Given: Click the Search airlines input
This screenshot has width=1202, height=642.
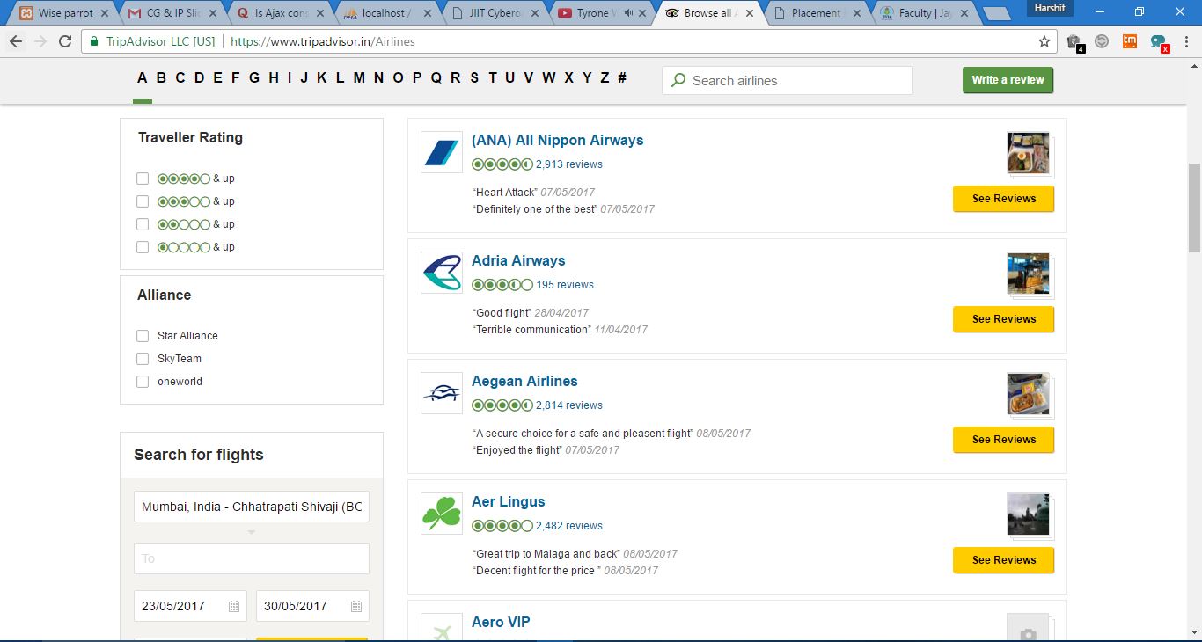Looking at the screenshot, I should 788,80.
